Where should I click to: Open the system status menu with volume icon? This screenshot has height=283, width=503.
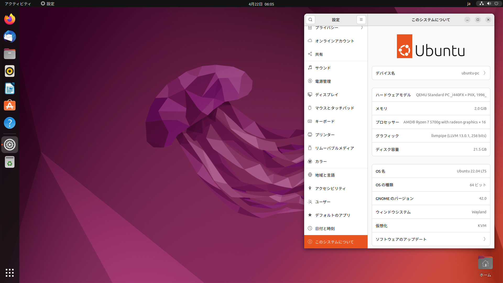(489, 4)
